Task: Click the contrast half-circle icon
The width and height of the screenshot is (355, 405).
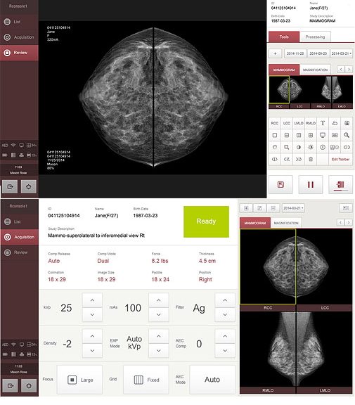Action: pyautogui.click(x=299, y=147)
